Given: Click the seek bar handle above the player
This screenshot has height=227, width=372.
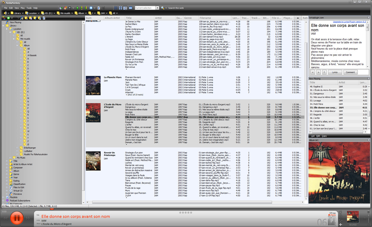Looking at the screenshot, I should coord(52,209).
